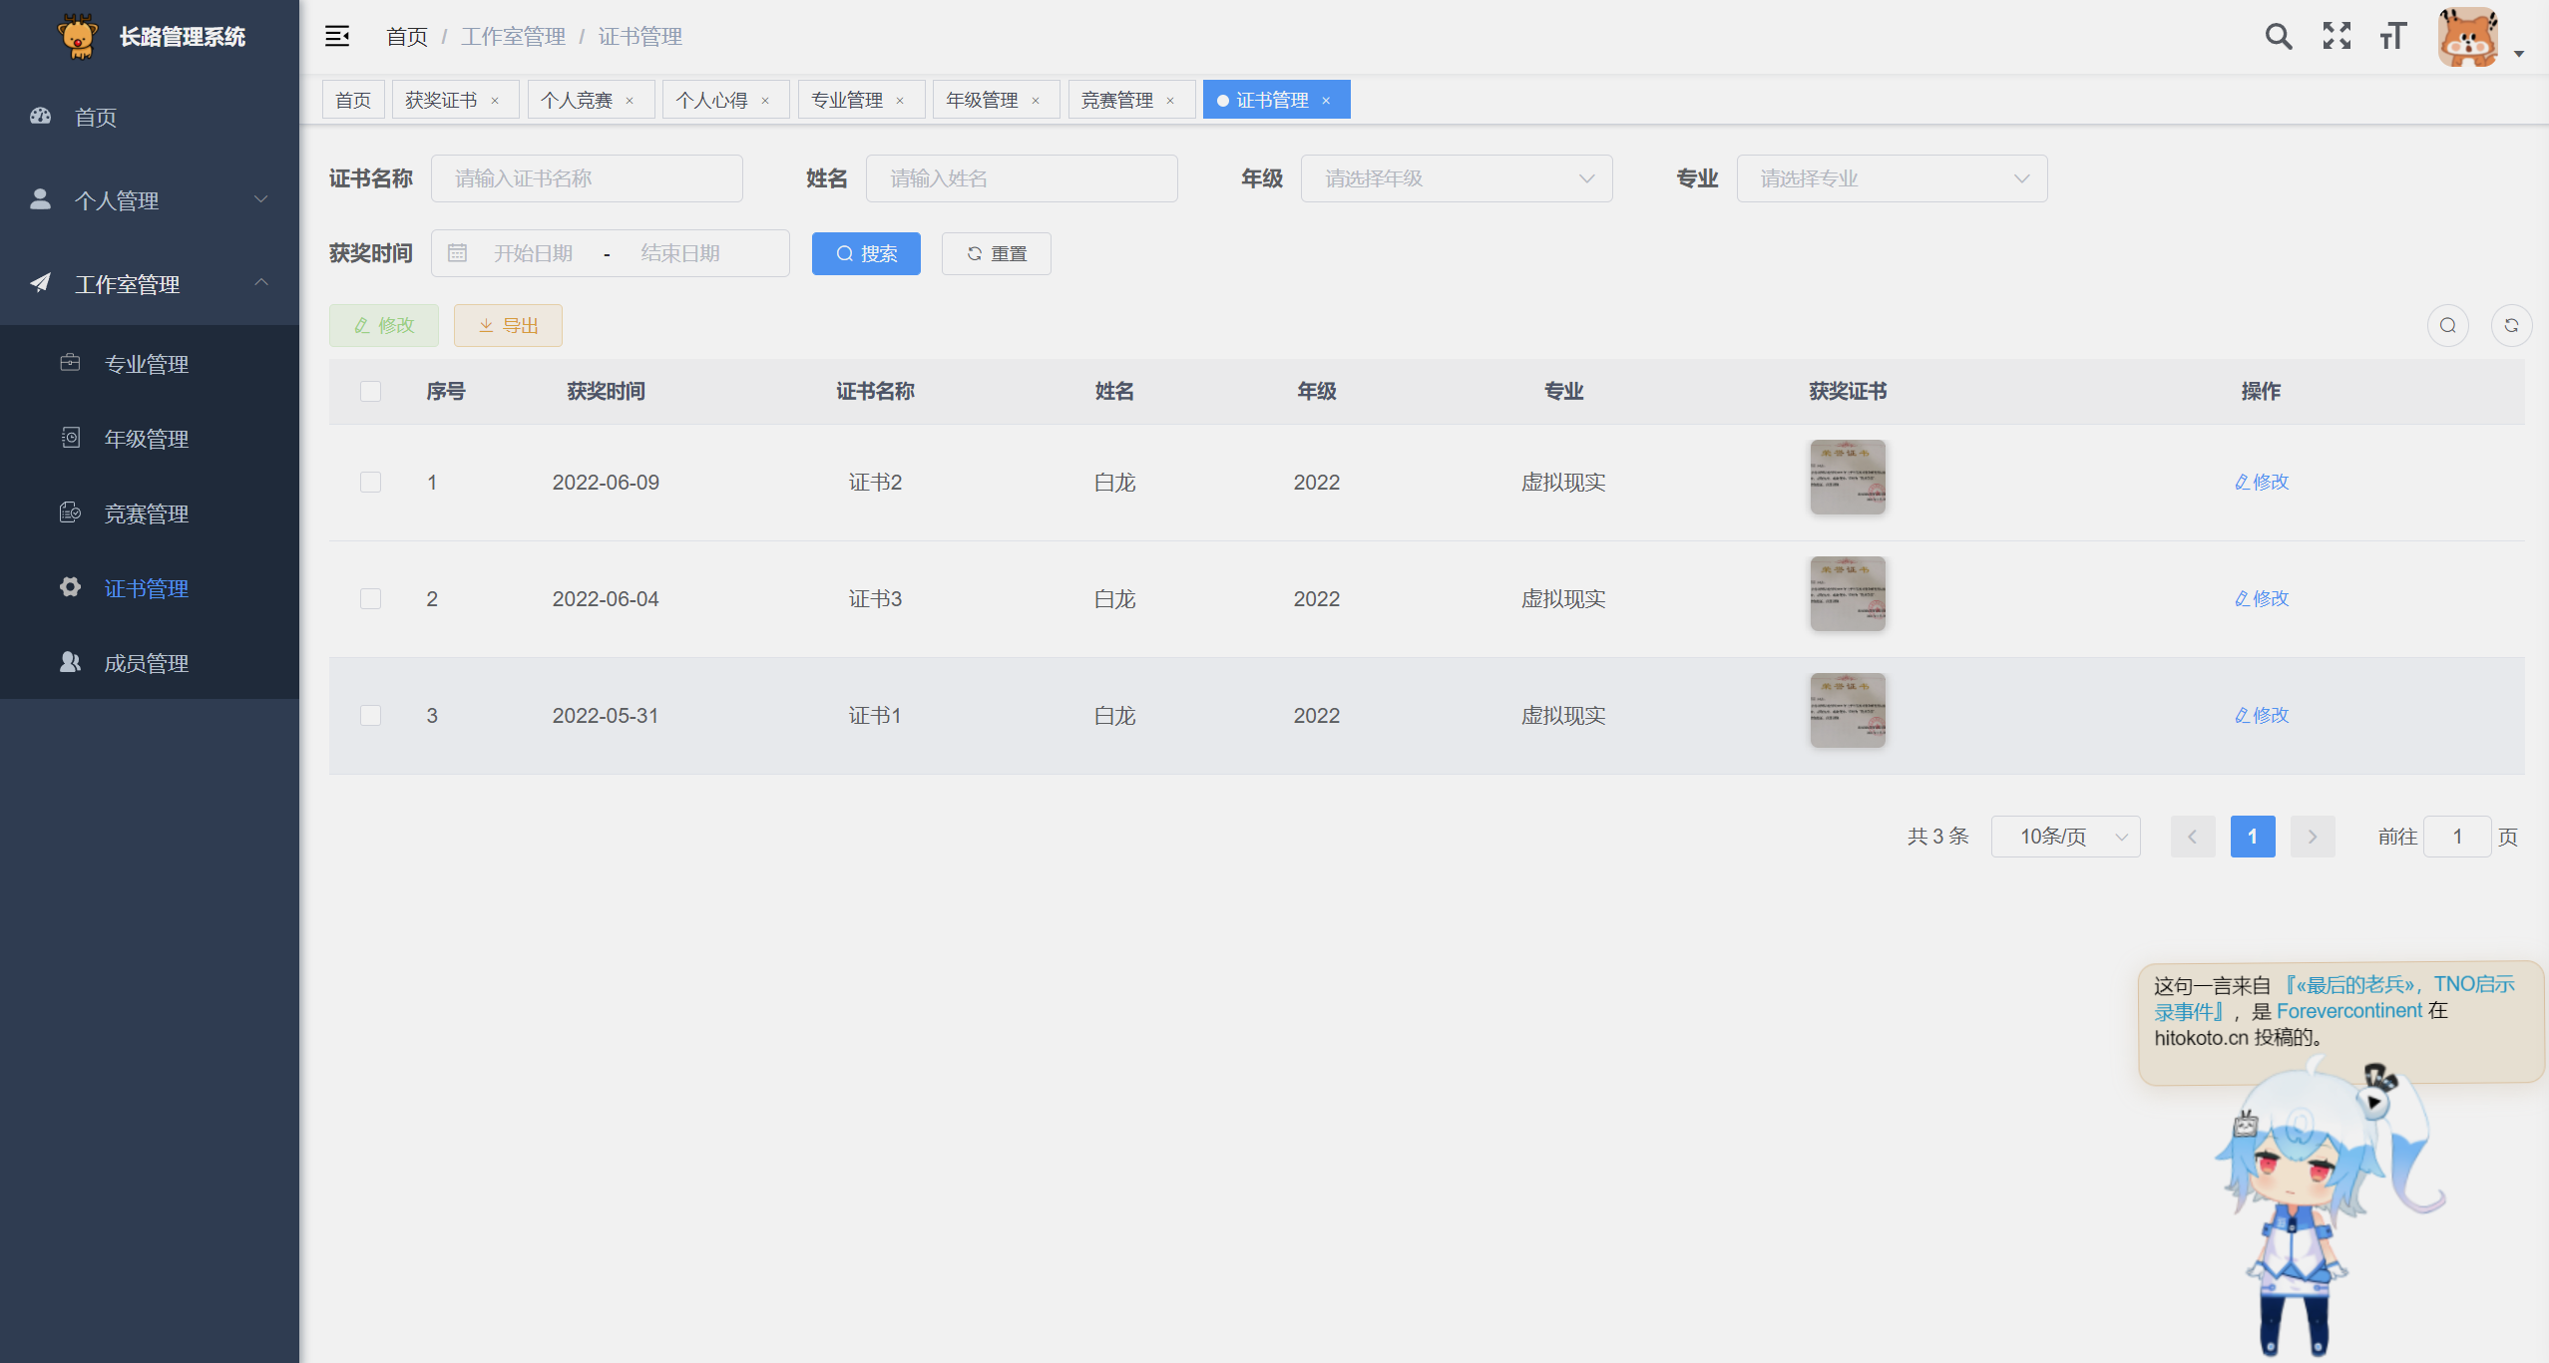Click 修改 link for 证书3 row
Viewport: 2549px width, 1363px height.
(2261, 599)
